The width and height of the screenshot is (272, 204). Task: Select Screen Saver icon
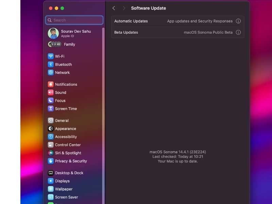click(51, 197)
